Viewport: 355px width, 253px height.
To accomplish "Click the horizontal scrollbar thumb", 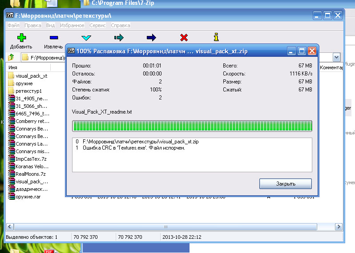I will coord(165,226).
